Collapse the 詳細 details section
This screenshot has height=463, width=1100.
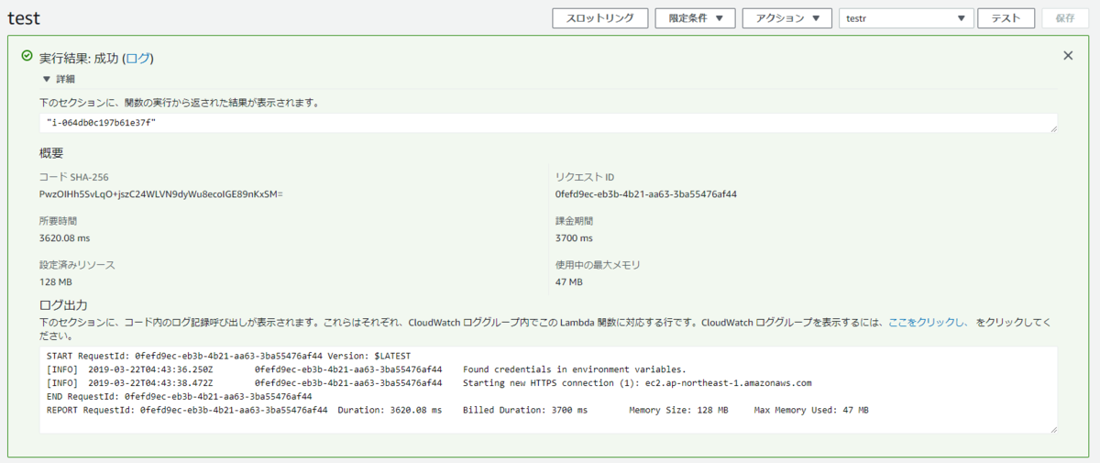(x=59, y=80)
